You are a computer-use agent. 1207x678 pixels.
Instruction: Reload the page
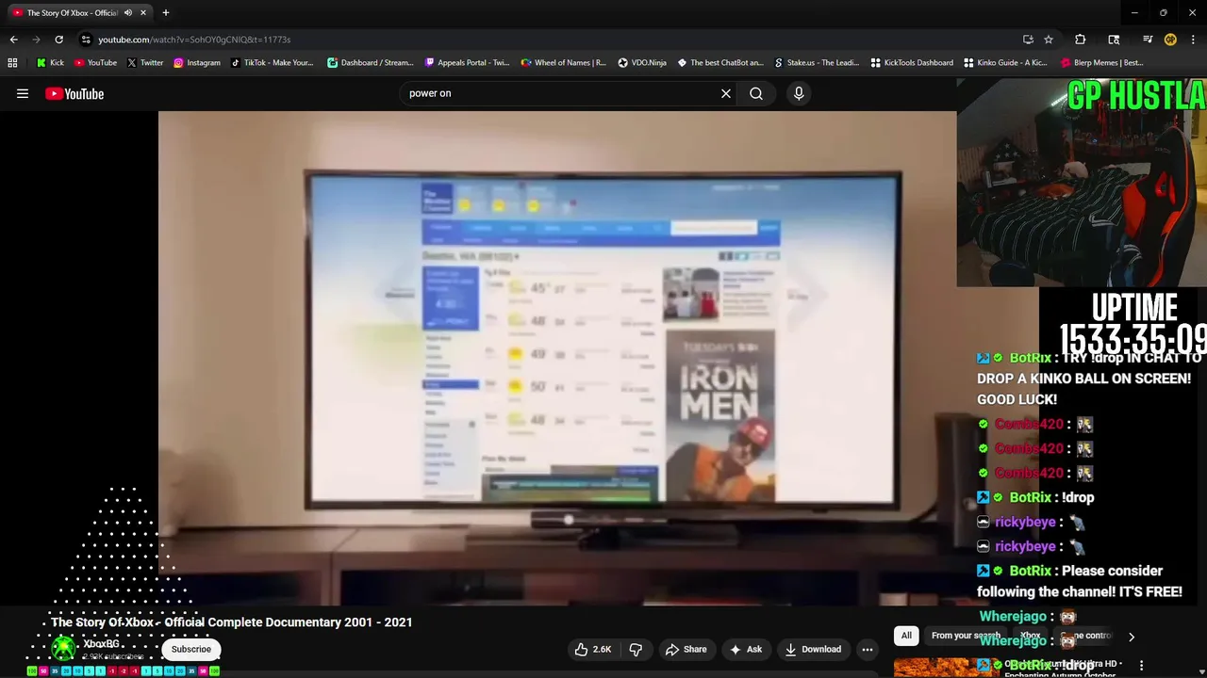pos(58,40)
